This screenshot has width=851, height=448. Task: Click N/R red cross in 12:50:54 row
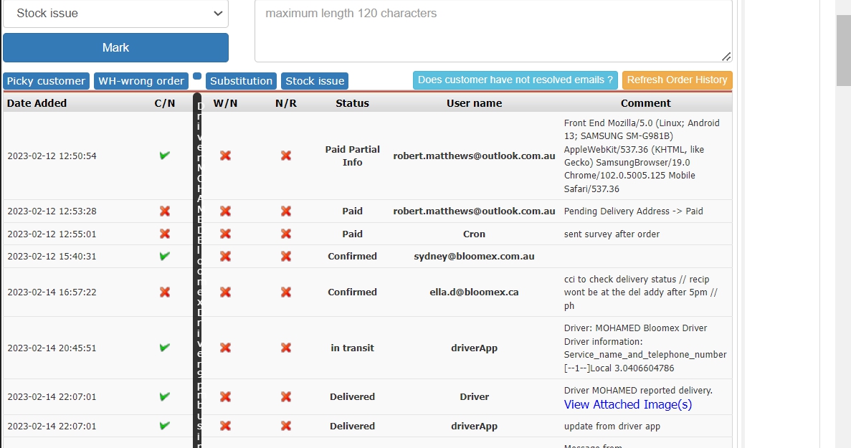[286, 156]
